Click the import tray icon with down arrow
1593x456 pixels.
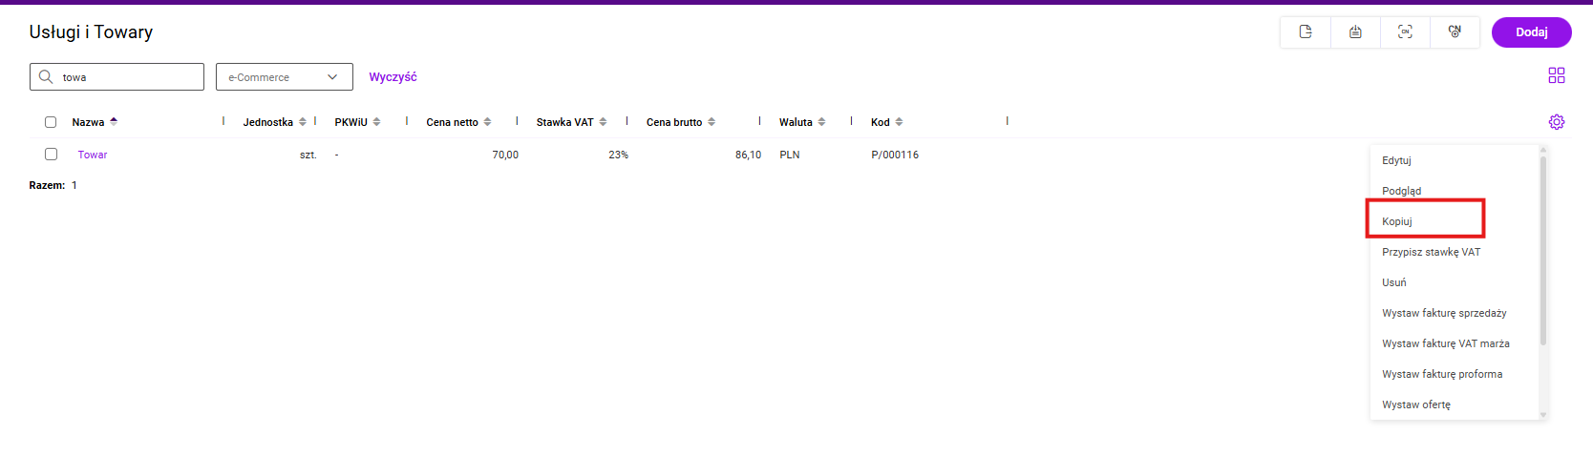1355,32
